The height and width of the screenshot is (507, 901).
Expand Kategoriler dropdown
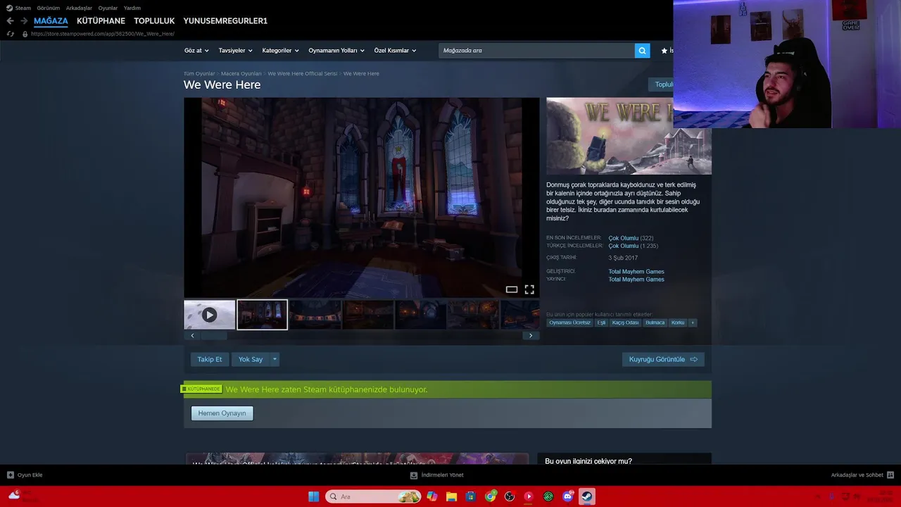tap(280, 51)
